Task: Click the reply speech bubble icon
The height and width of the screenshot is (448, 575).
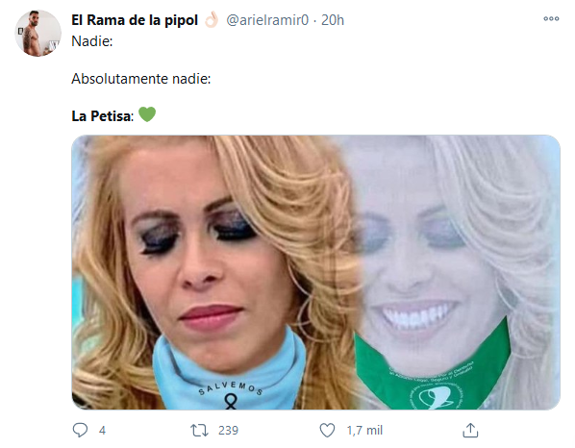Action: [x=80, y=430]
